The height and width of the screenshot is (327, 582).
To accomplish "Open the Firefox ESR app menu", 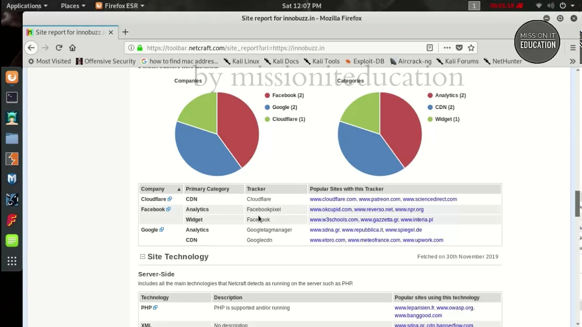I will pyautogui.click(x=120, y=6).
